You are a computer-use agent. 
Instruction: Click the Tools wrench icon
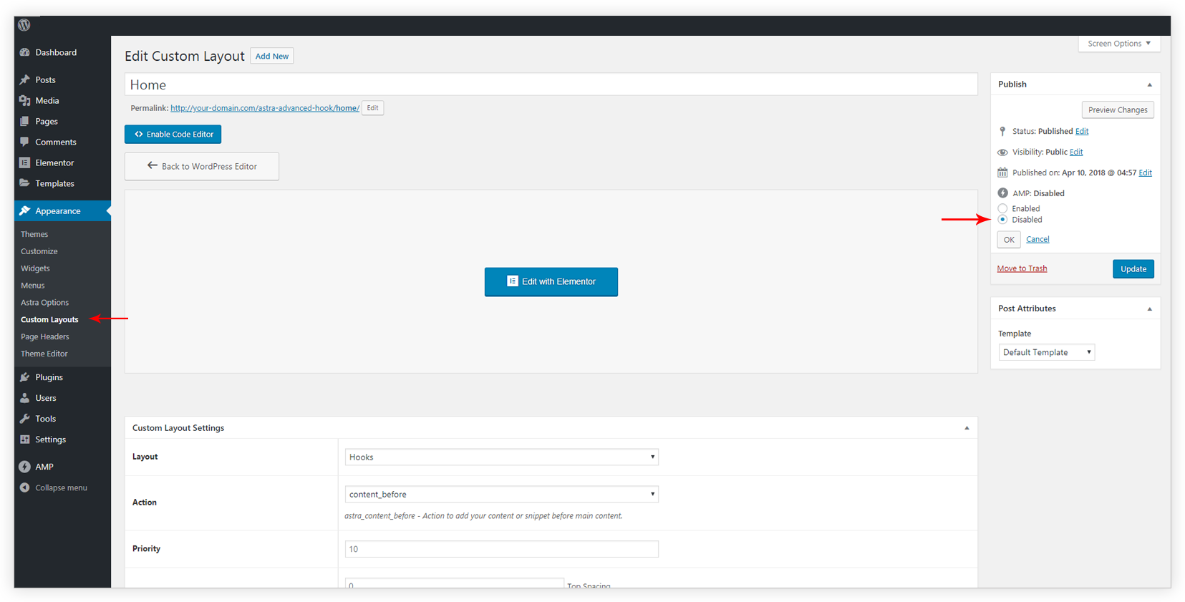pyautogui.click(x=25, y=419)
